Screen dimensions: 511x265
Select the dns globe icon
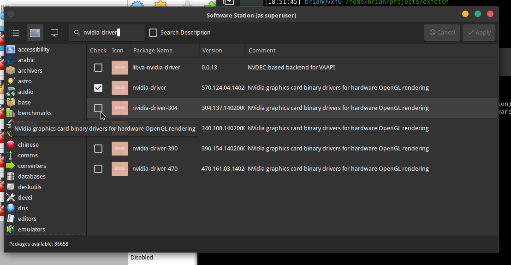click(x=11, y=208)
